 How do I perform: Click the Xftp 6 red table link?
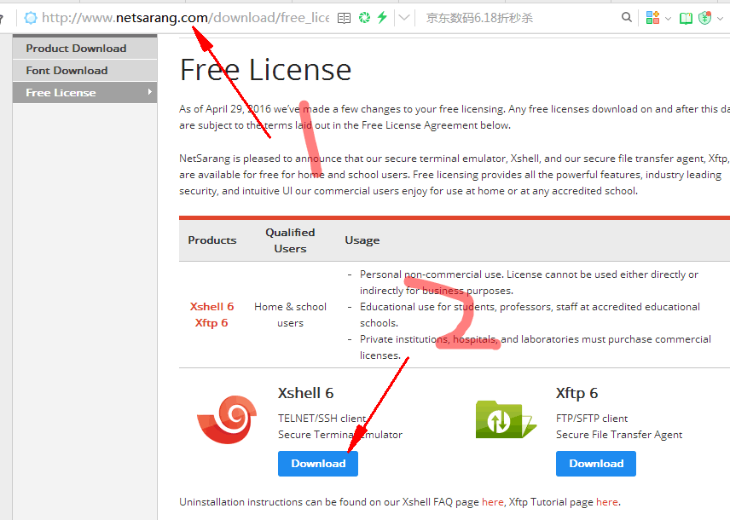[x=211, y=323]
